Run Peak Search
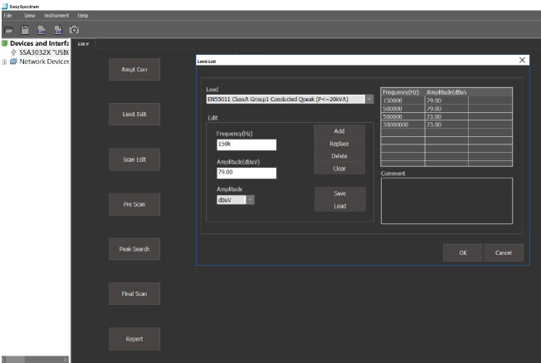The width and height of the screenshot is (541, 363). 134,249
